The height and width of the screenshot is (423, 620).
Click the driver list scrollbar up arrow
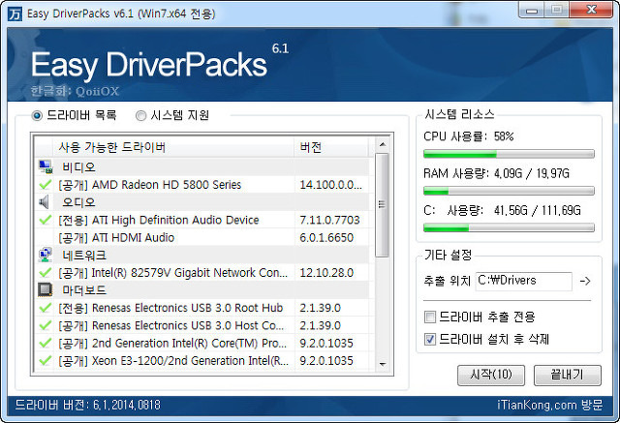point(382,144)
